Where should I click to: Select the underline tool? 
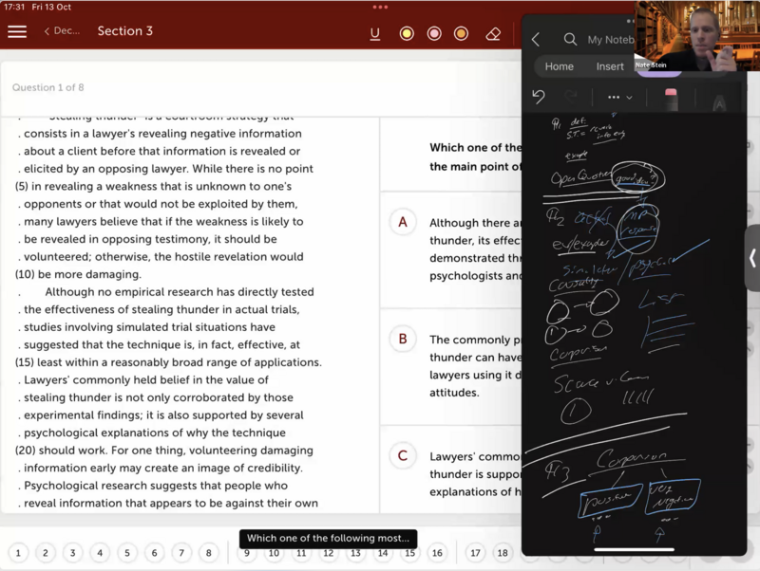pos(375,33)
